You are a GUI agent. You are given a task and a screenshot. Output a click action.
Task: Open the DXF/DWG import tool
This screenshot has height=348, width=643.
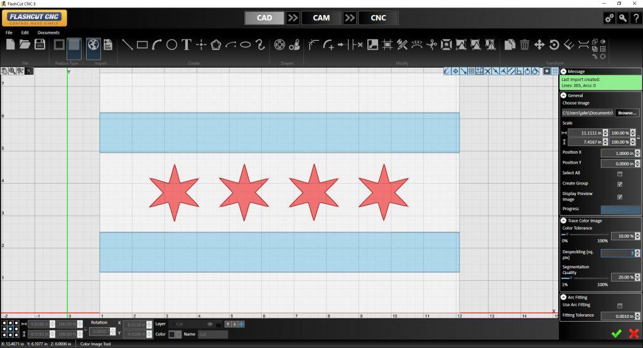coord(107,45)
